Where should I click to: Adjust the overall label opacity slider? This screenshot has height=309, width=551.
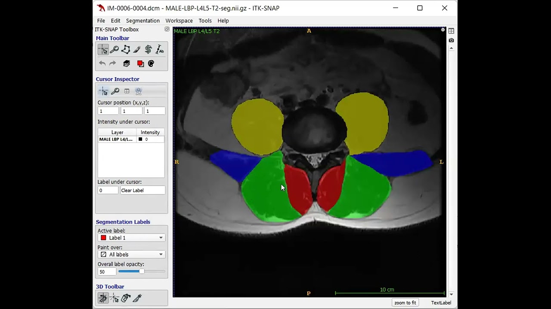[142, 271]
